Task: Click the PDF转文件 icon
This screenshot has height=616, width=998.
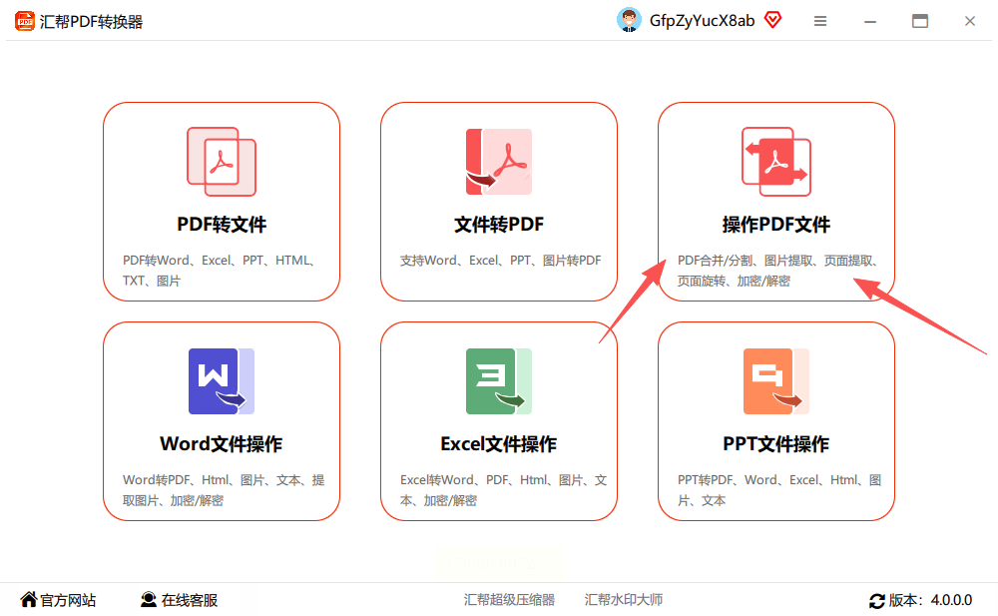Action: pyautogui.click(x=222, y=162)
